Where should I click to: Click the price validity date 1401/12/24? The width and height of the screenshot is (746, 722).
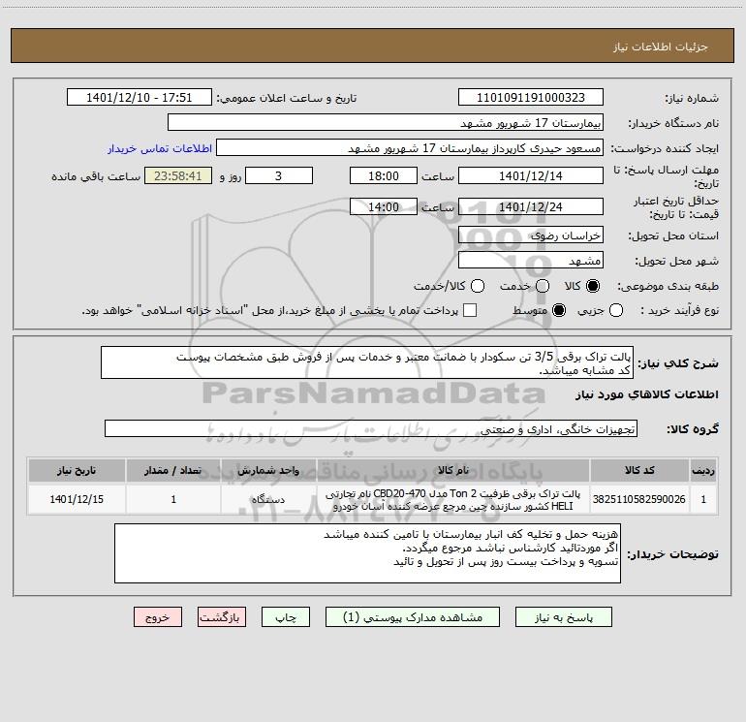pos(531,206)
